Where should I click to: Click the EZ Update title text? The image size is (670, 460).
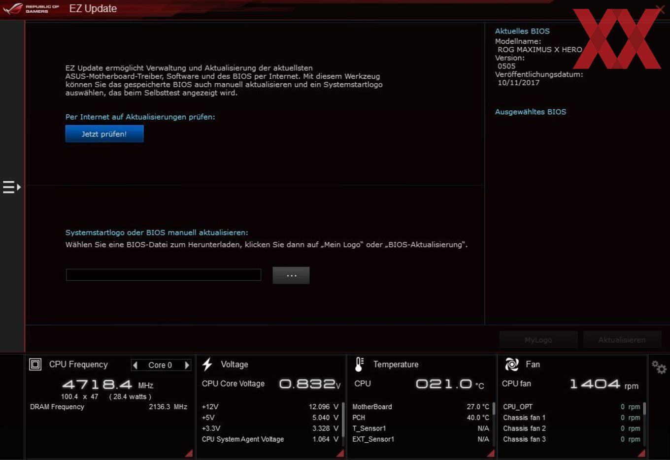click(x=93, y=8)
